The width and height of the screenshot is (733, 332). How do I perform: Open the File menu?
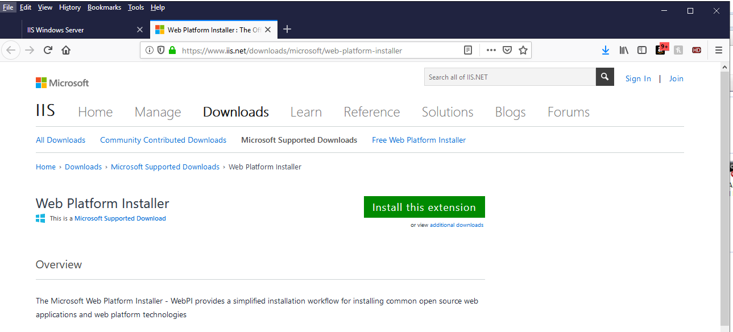click(8, 7)
